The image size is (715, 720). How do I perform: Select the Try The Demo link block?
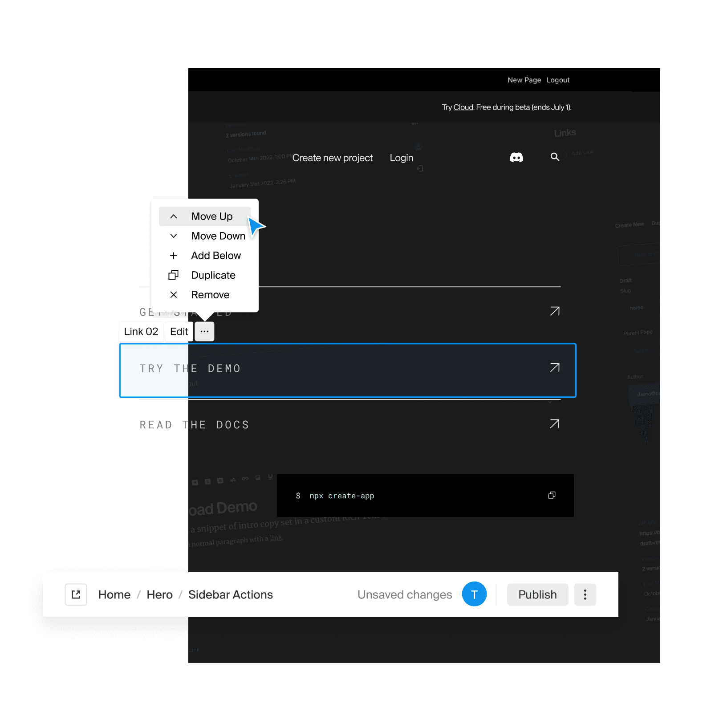pyautogui.click(x=348, y=370)
